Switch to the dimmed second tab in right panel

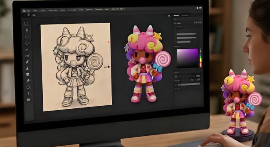[185, 15]
